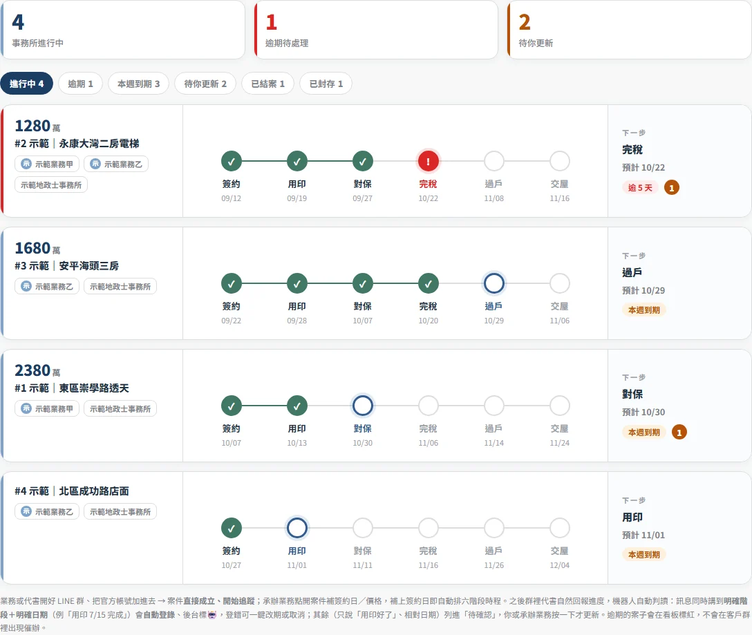The image size is (752, 635).
Task: Click the 事務所進行中 summary card
Action: pos(123,30)
